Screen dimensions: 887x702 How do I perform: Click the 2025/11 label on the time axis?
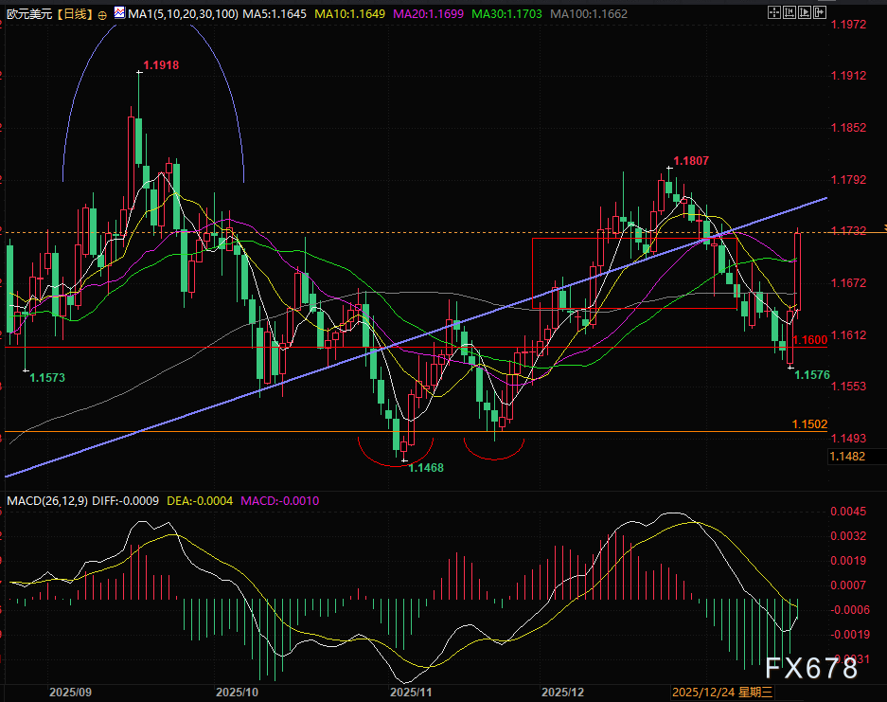[411, 693]
